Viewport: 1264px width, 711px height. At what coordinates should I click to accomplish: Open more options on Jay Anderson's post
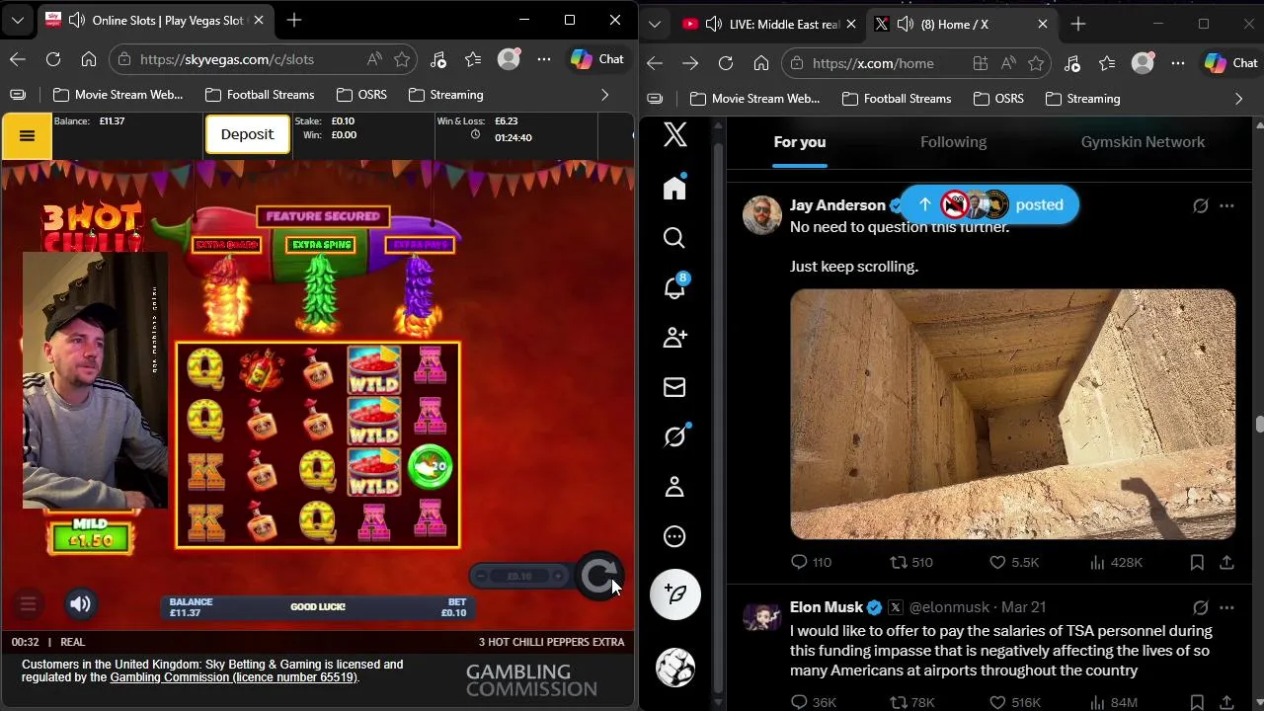1226,205
